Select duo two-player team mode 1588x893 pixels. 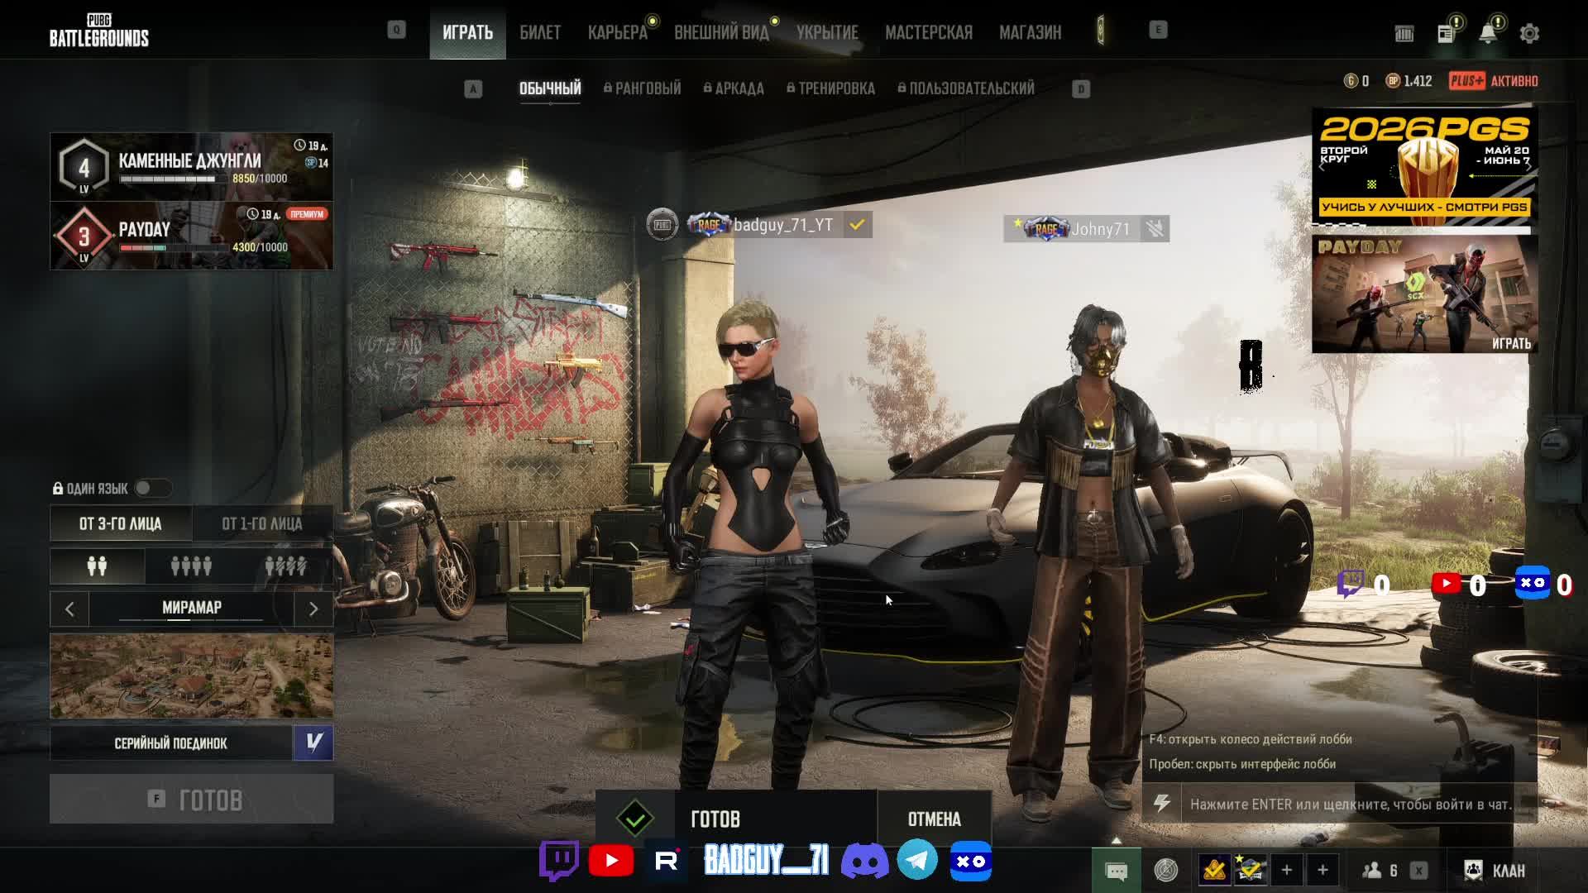[x=98, y=566]
